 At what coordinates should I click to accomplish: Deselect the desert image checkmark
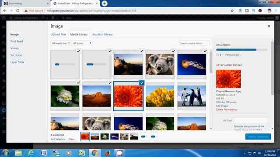(x=110, y=82)
